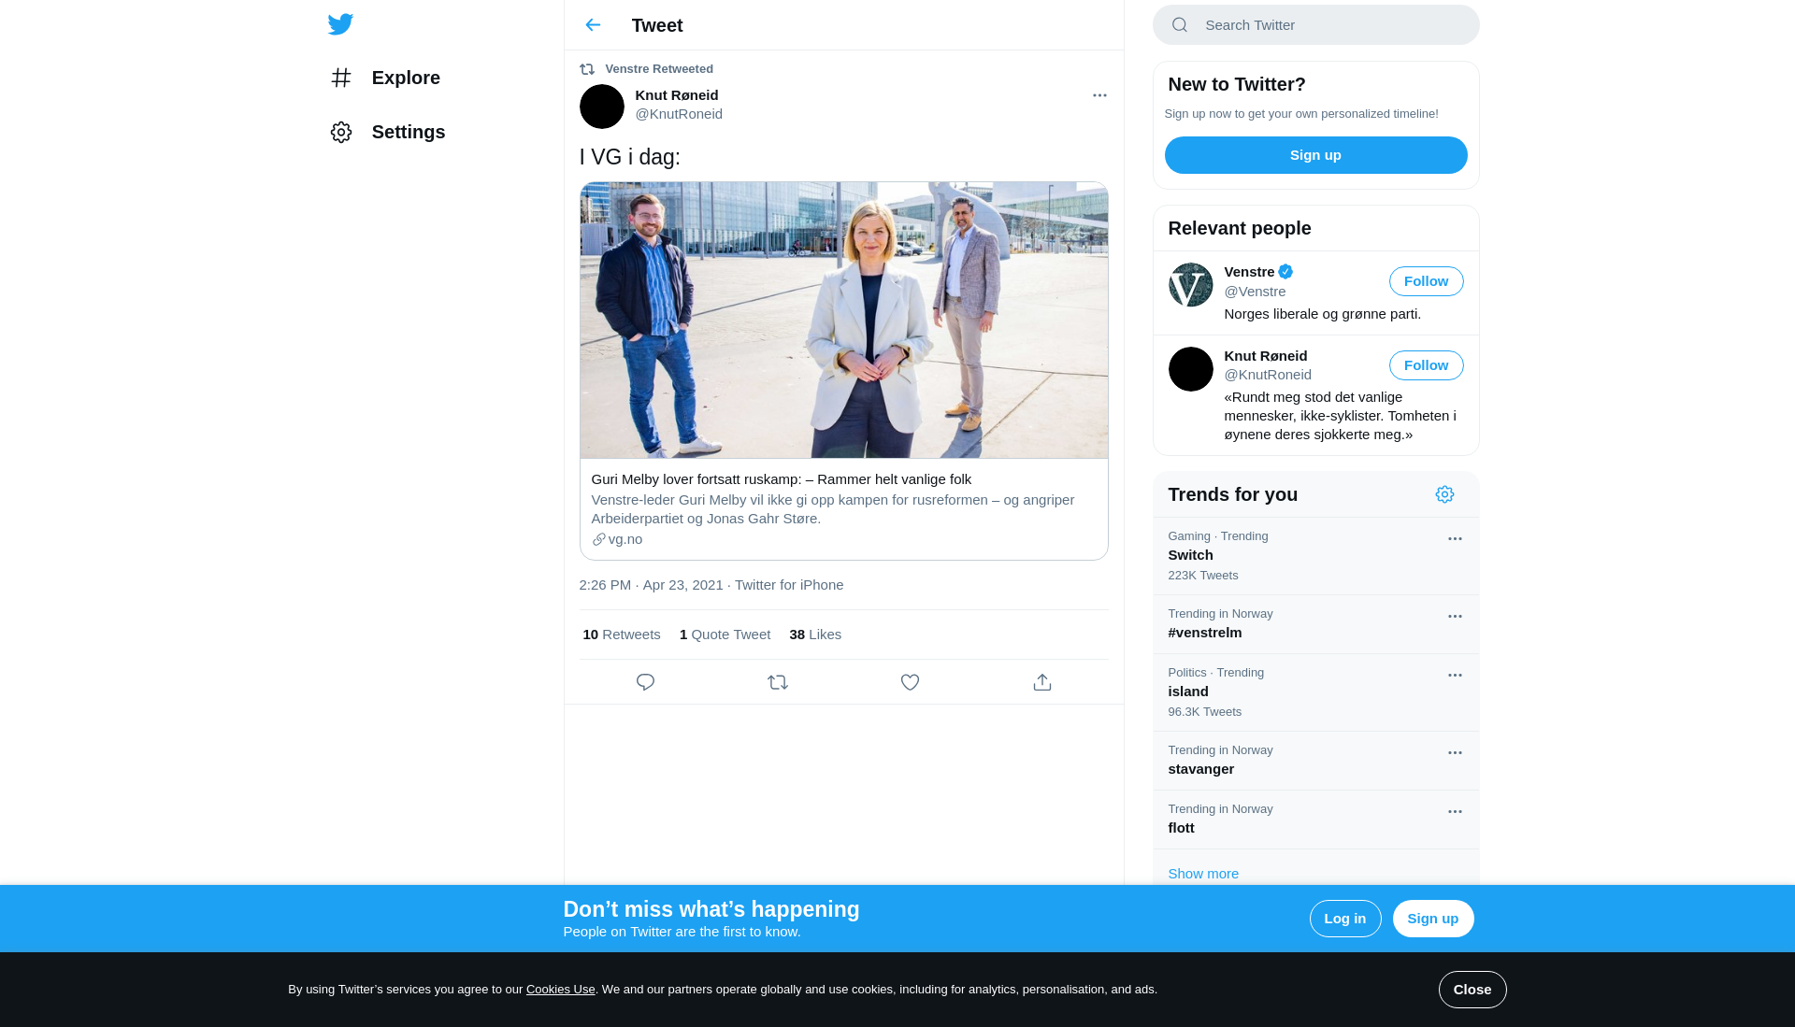This screenshot has width=1795, height=1027.
Task: Open @Venstre handle in Relevant people
Action: coord(1255,292)
